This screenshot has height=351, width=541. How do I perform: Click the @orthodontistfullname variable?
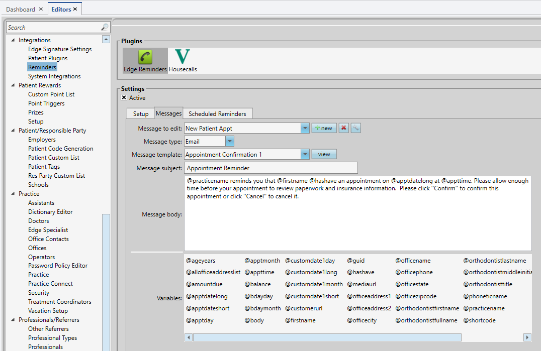426,320
